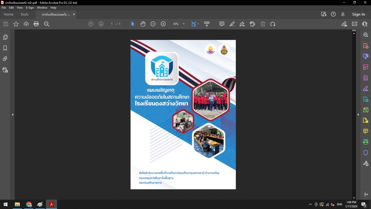Click the fit page width icon
This screenshot has height=209, width=371.
point(194,24)
